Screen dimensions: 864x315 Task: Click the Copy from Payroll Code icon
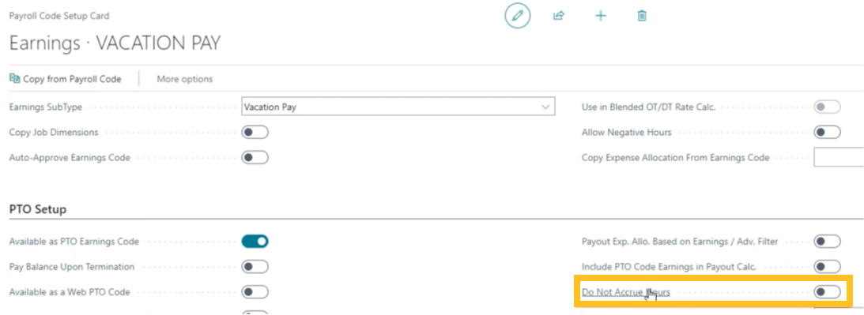pyautogui.click(x=15, y=79)
